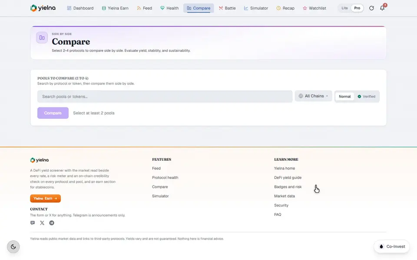Switch to Pro mode
Screen dimensions: 417x260
357,8
